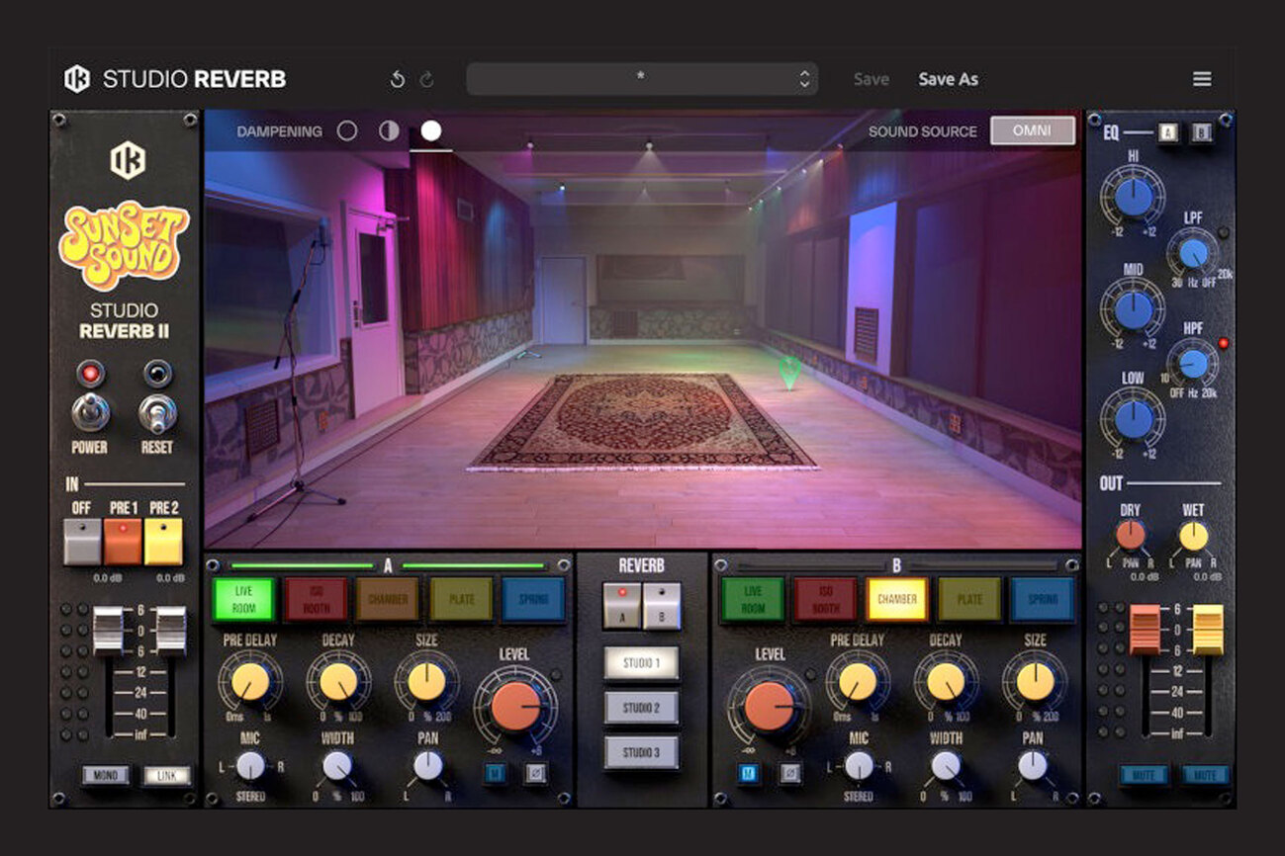Image resolution: width=1285 pixels, height=856 pixels.
Task: Click the undo arrow icon
Action: [398, 80]
